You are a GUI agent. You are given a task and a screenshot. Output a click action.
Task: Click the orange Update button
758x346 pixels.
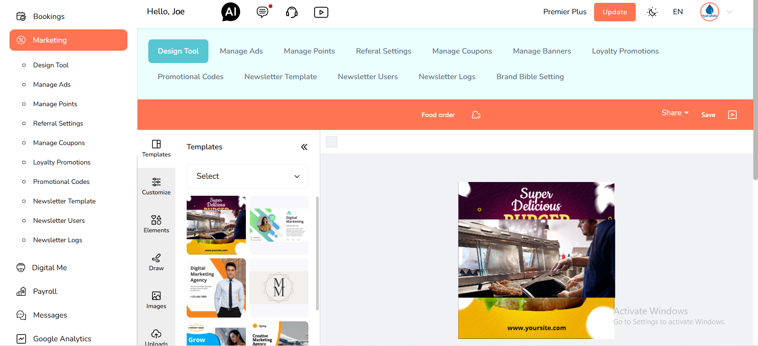click(x=615, y=12)
